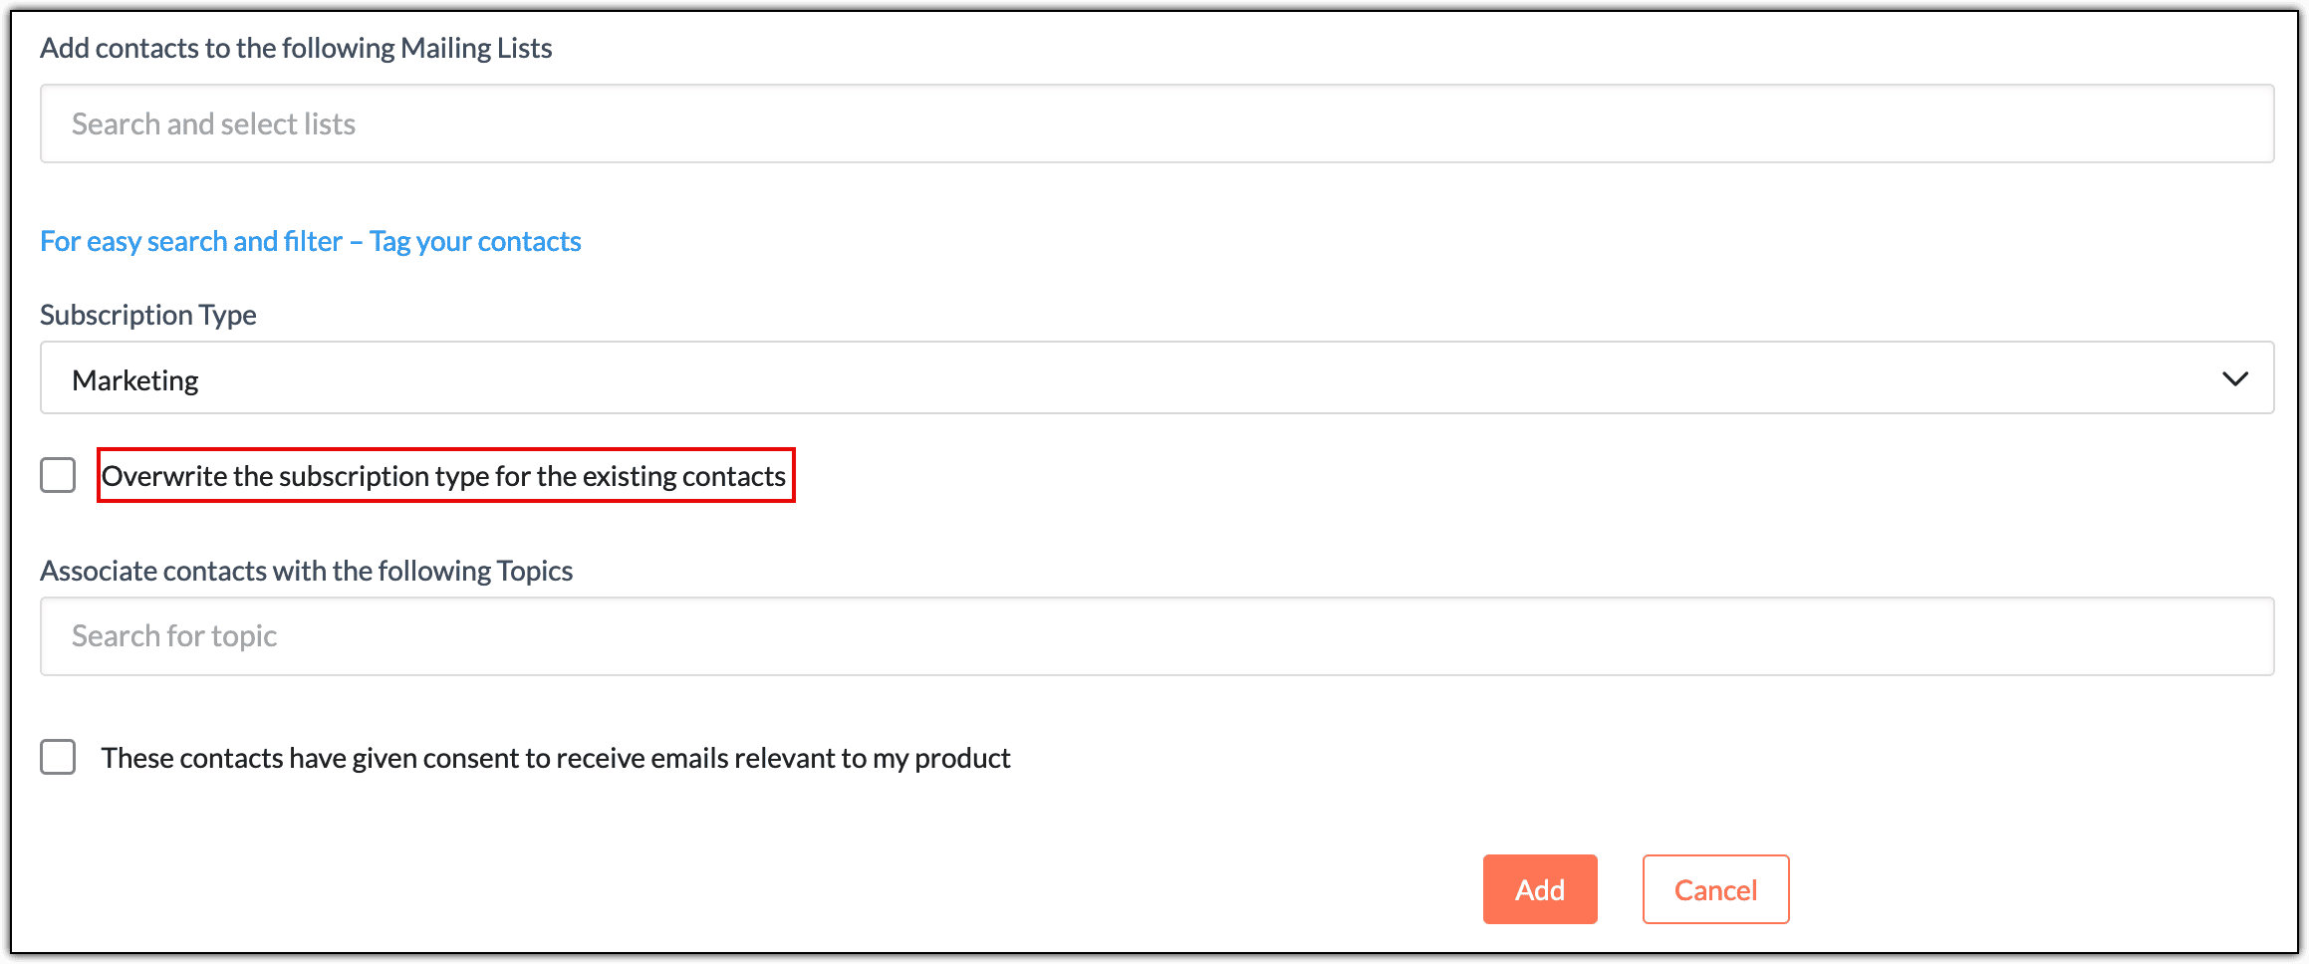Click the Search and select lists placeholder text

(x=213, y=124)
